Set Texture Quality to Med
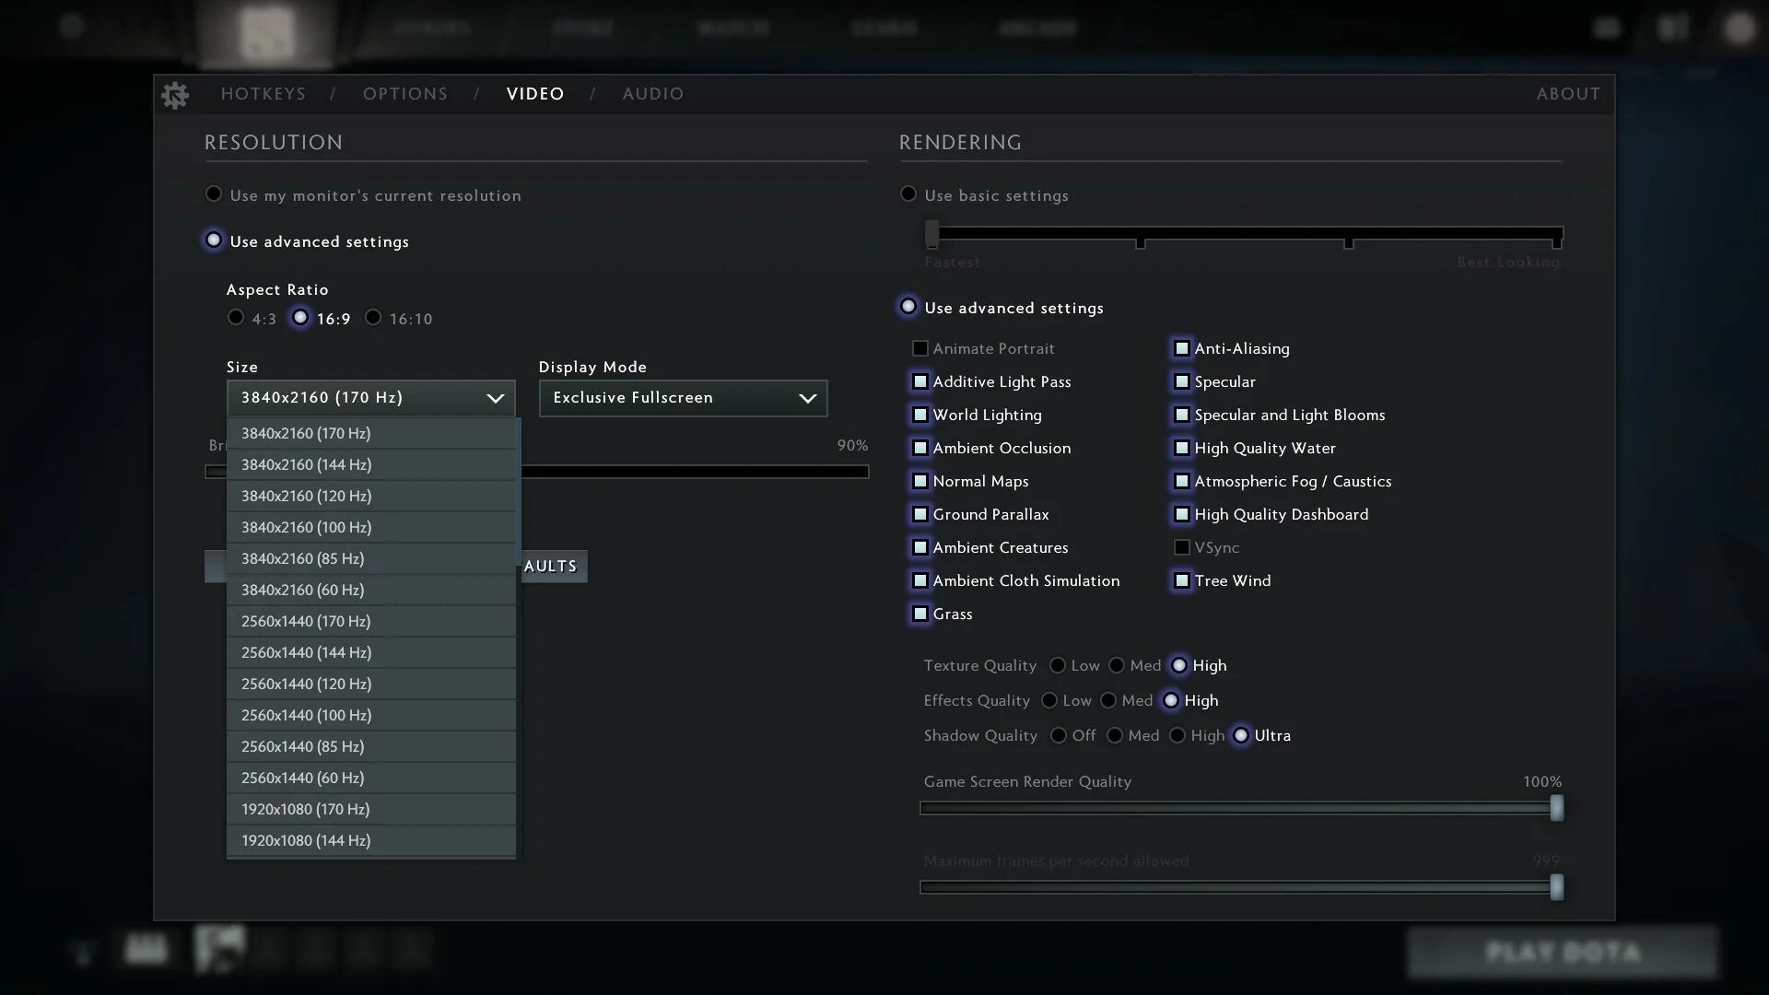The height and width of the screenshot is (995, 1769). pyautogui.click(x=1117, y=666)
